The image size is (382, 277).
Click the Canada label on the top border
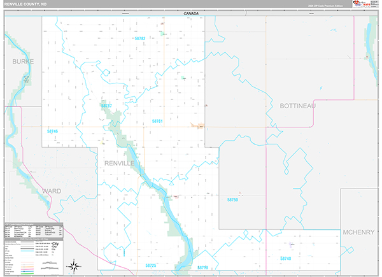(191, 13)
